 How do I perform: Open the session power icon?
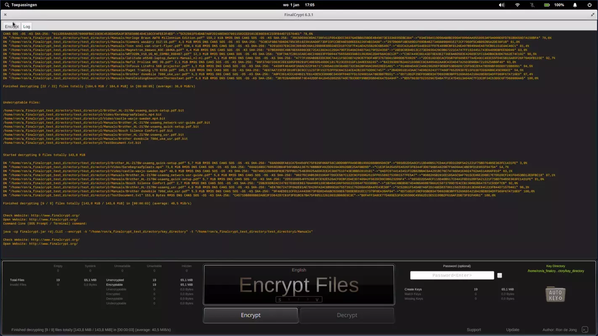(589, 5)
